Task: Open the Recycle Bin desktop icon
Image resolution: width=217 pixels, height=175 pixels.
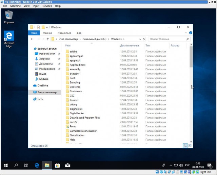Action: (9, 17)
